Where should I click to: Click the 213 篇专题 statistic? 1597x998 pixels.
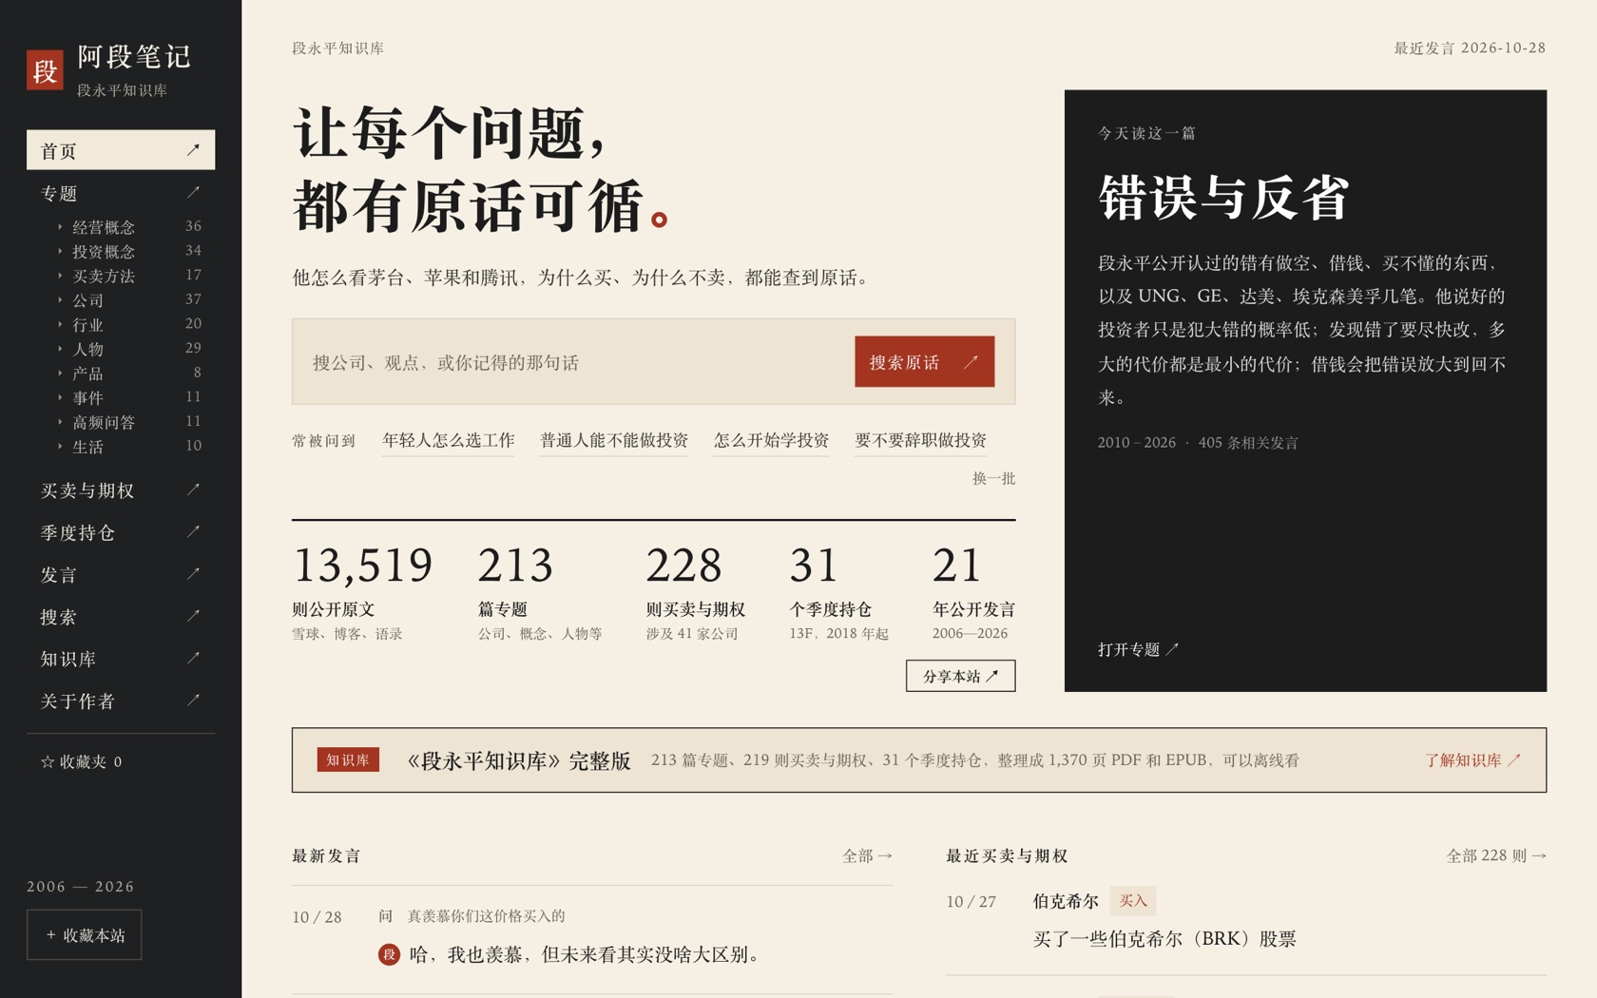(x=540, y=591)
